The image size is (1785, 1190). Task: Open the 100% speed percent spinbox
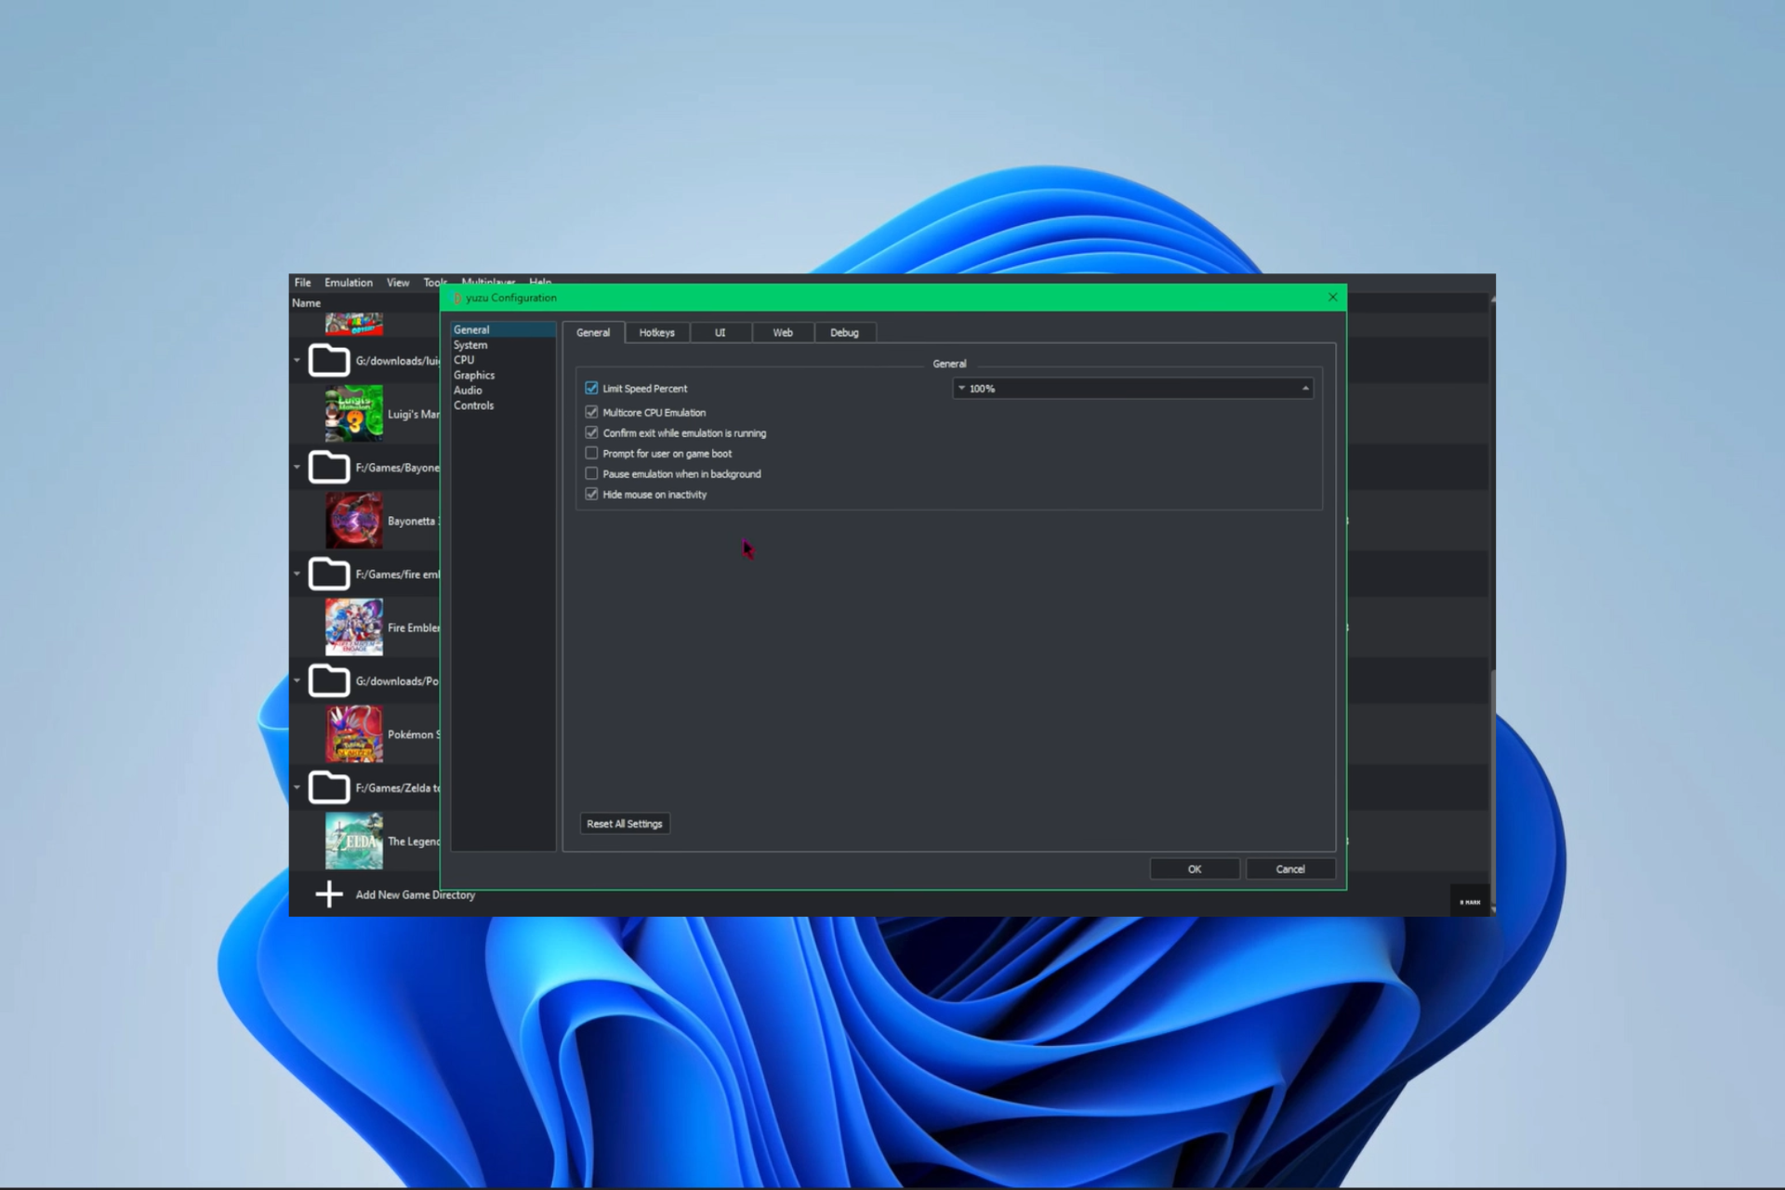(1132, 389)
